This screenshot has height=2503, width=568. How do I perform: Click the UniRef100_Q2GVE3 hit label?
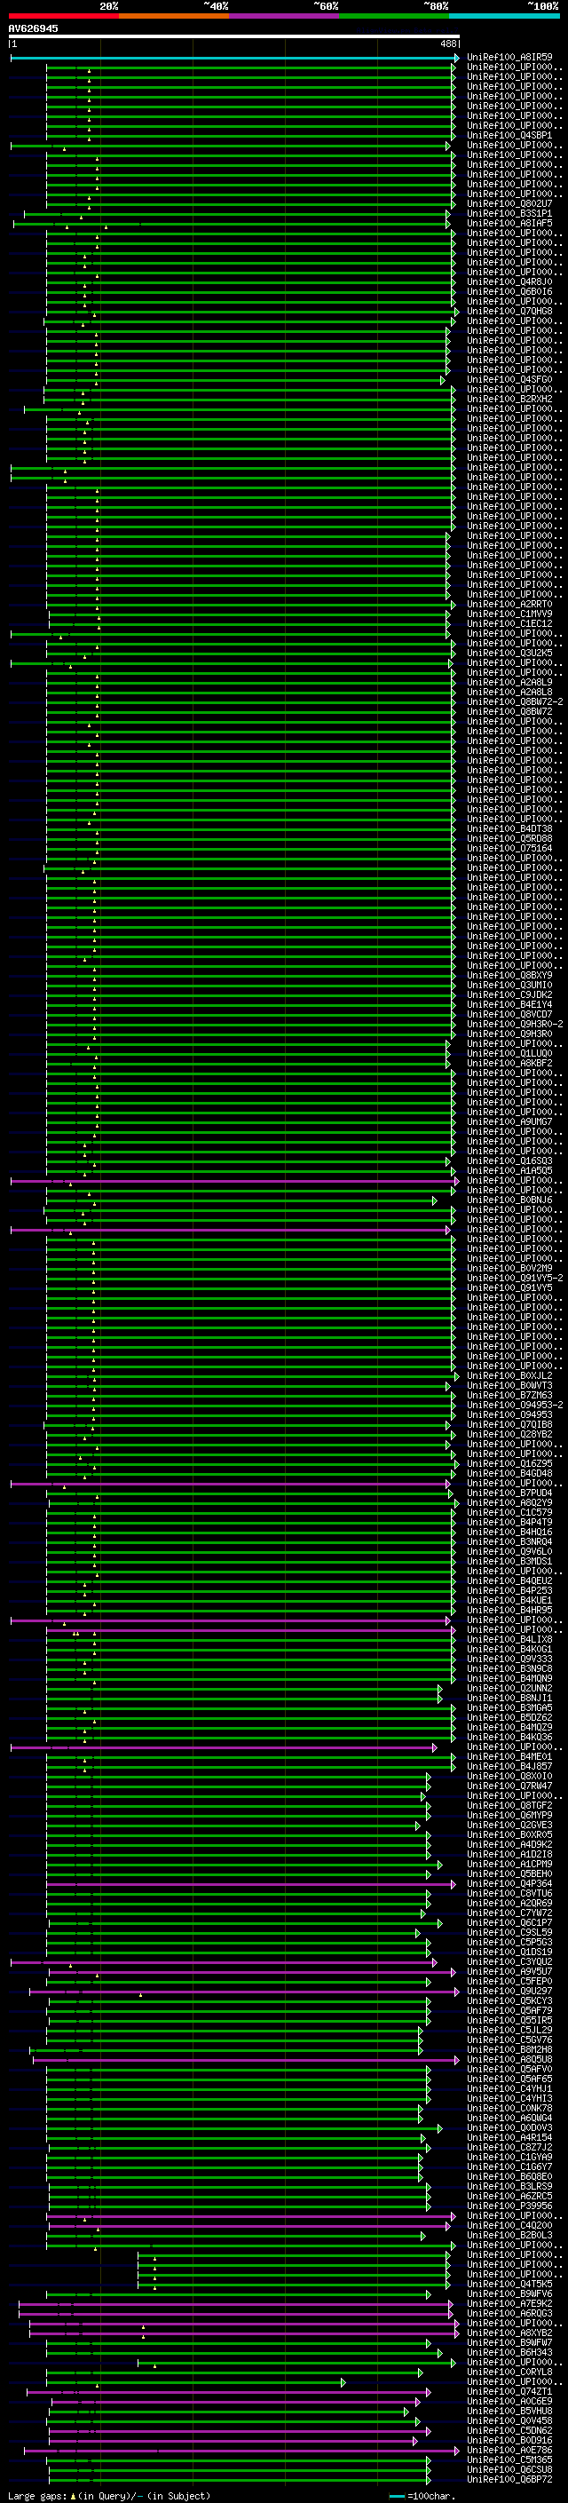click(509, 1825)
